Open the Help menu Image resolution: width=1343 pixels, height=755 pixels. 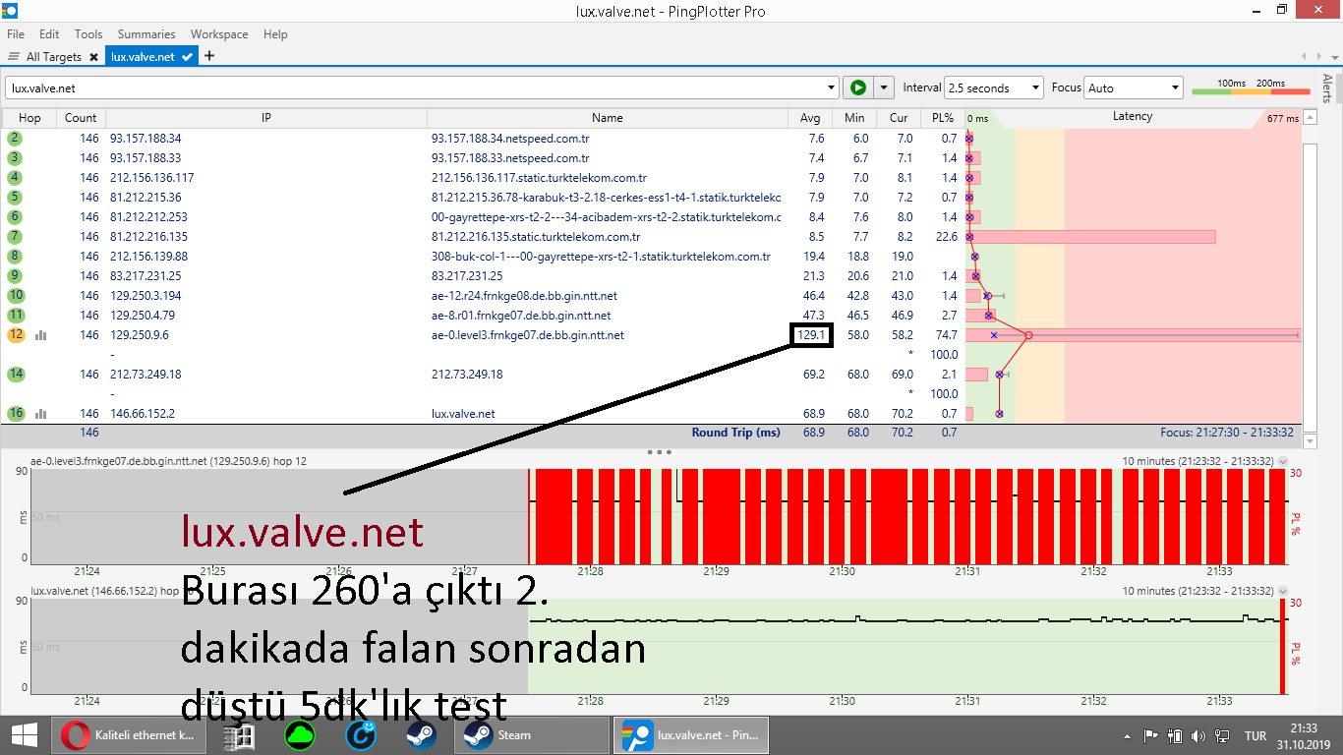(275, 33)
